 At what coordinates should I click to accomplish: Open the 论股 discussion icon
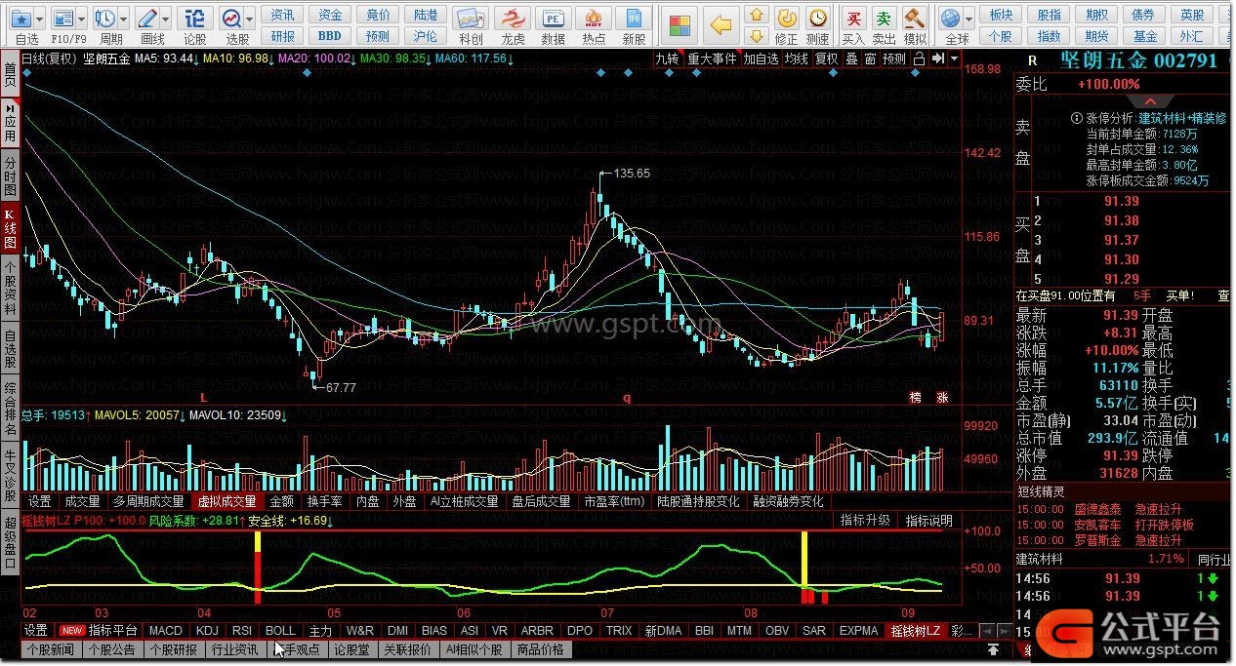(x=195, y=19)
